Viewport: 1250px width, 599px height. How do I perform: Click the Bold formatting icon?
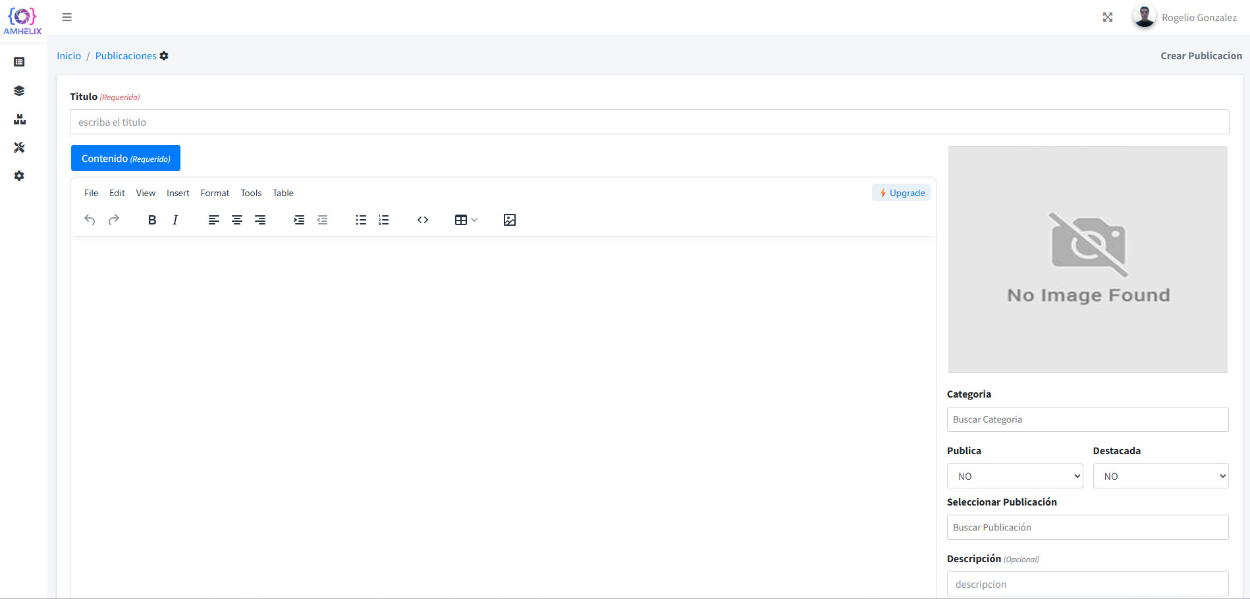pos(152,220)
